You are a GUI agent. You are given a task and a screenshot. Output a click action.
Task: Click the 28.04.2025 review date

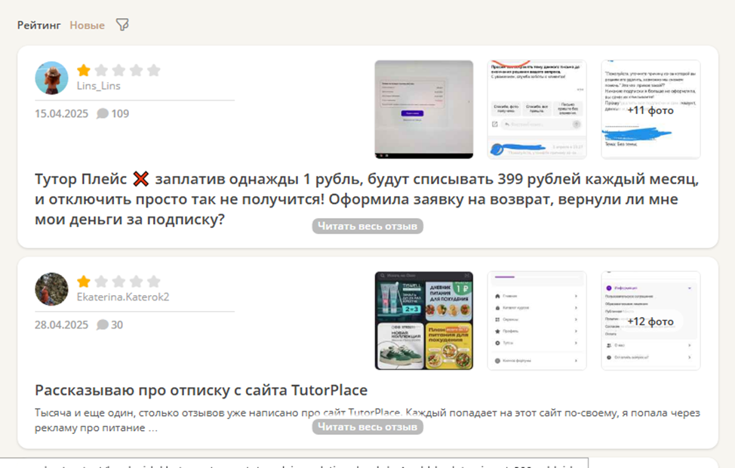[61, 325]
